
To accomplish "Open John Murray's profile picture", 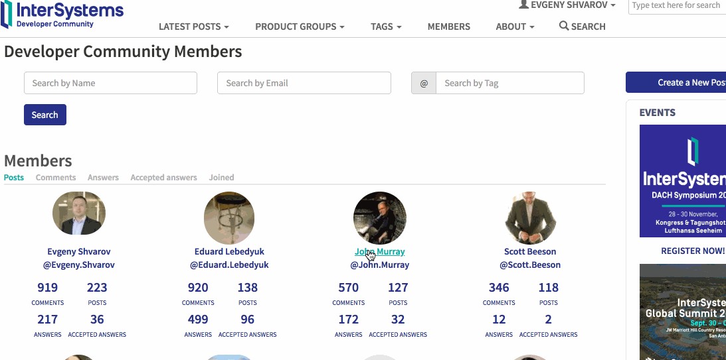I will [380, 217].
